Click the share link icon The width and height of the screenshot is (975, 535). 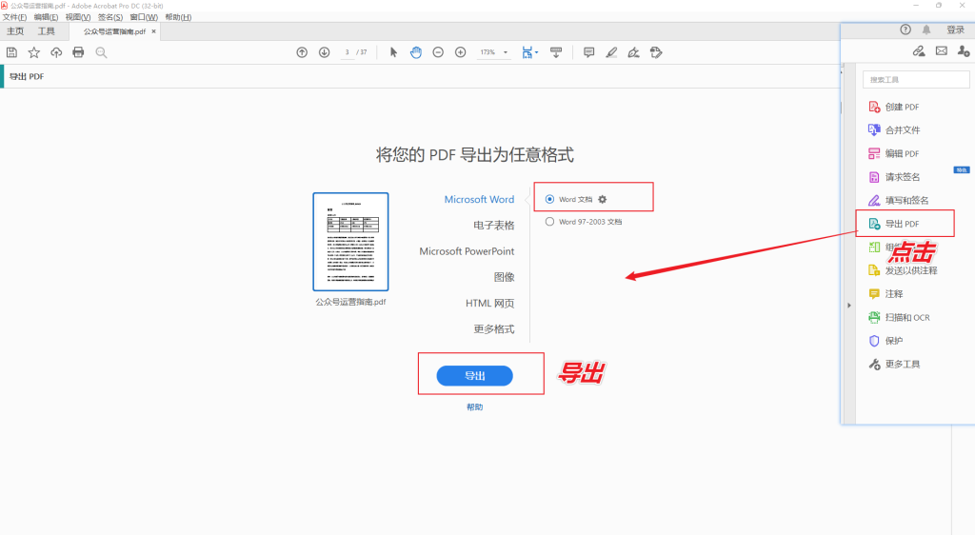pos(919,51)
